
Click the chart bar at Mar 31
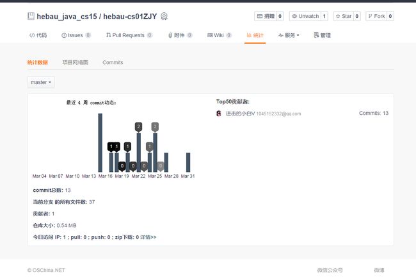pos(188,162)
